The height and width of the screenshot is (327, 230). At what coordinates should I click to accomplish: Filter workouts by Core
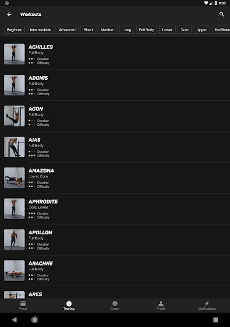tap(185, 30)
